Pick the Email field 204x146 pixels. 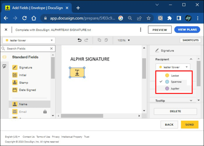tap(20, 112)
